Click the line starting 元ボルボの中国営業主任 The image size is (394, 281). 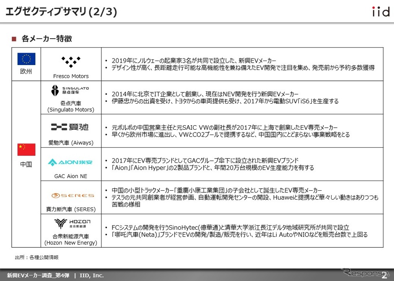click(x=225, y=127)
